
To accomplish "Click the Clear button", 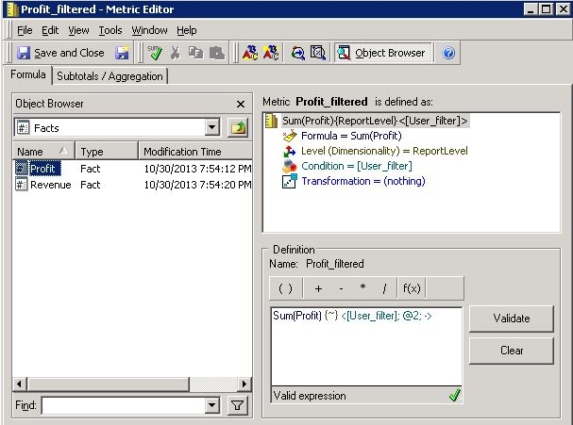I will pos(512,351).
